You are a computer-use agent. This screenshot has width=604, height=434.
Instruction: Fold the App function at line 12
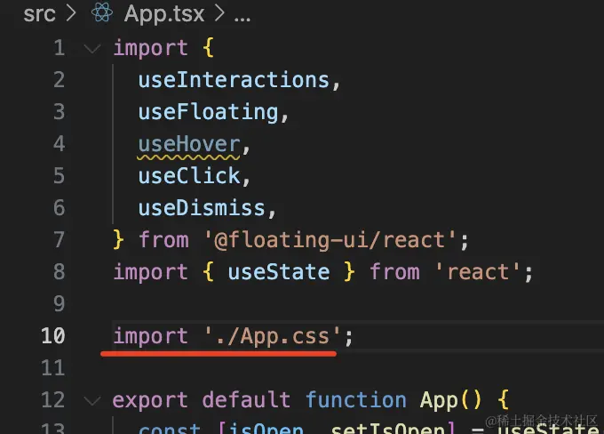tap(92, 400)
